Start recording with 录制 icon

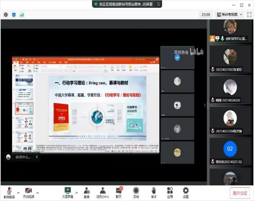(136, 192)
